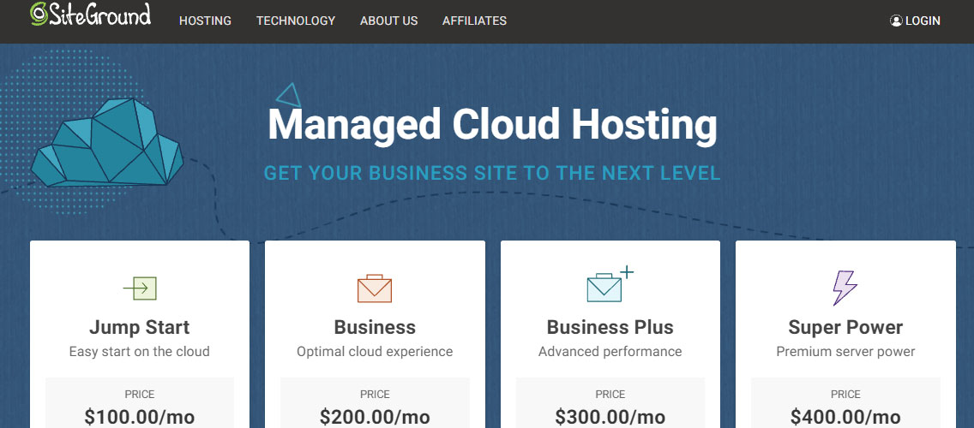
Task: Click the cloud illustration in the banner
Action: click(107, 142)
